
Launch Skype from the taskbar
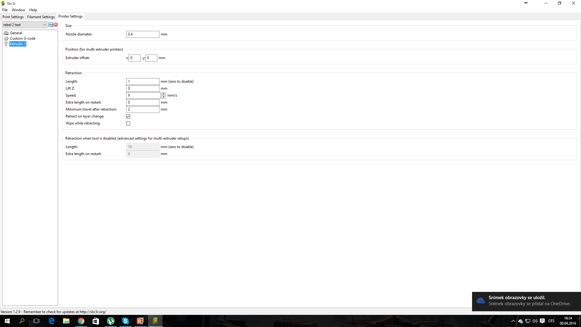click(x=125, y=321)
